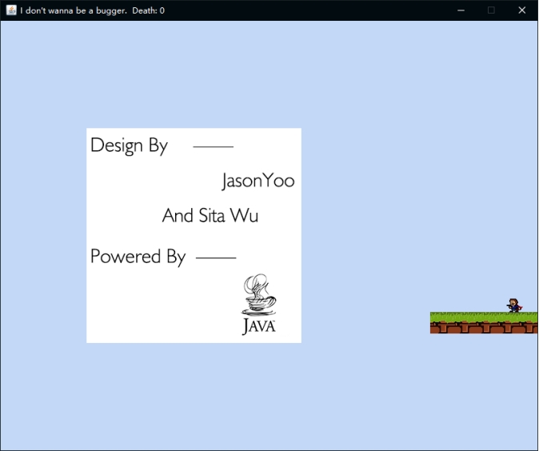Click the Java app icon in title bar

coord(11,10)
